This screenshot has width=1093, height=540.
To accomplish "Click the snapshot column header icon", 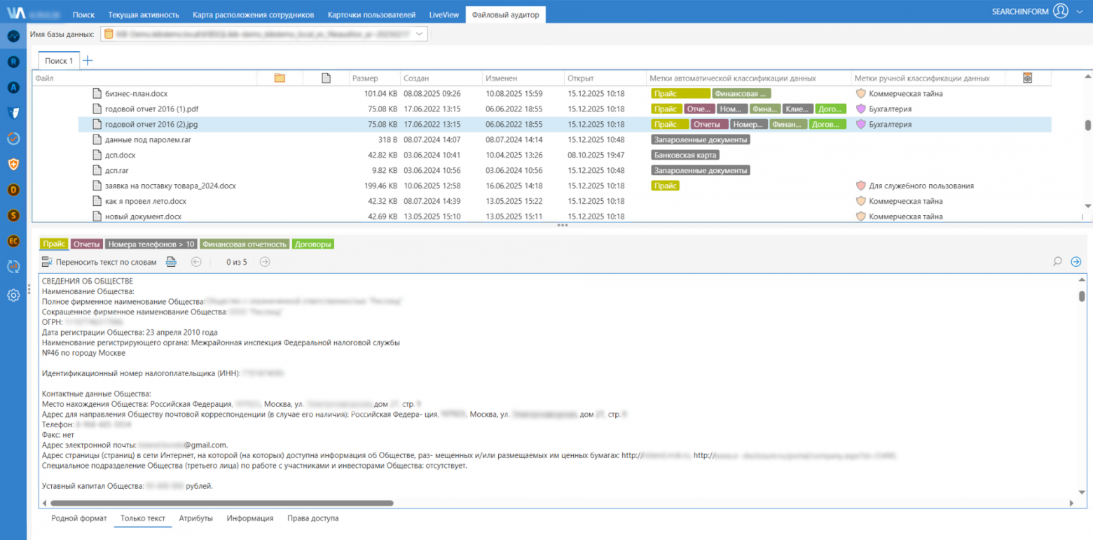I will coord(1027,78).
